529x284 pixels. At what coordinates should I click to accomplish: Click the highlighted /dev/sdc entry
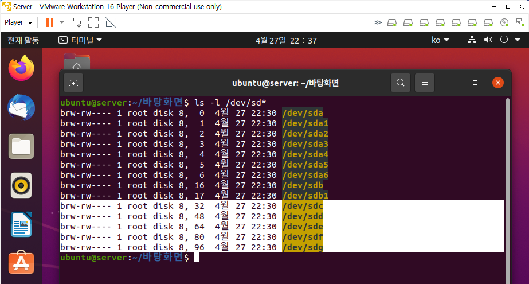pos(303,206)
